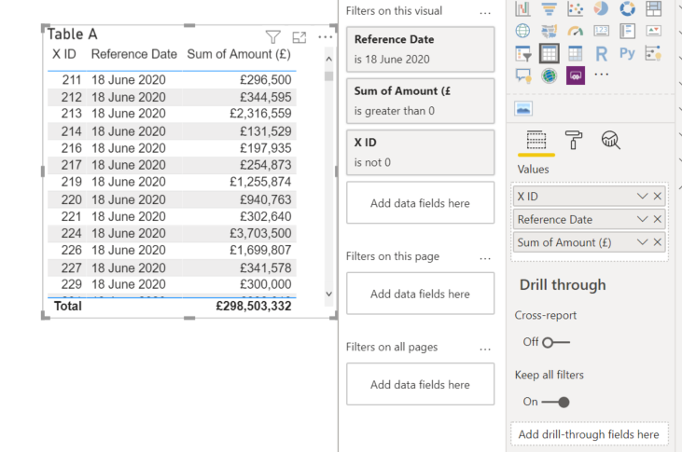Screen dimensions: 682x452
Task: Open the Fields tab in the Visualizations pane
Action: pos(536,141)
